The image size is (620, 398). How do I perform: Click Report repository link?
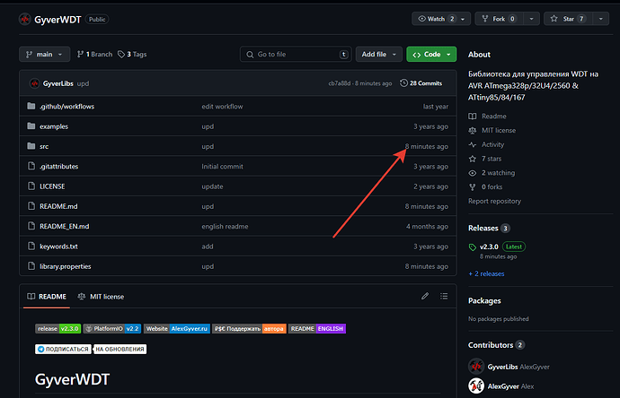494,201
